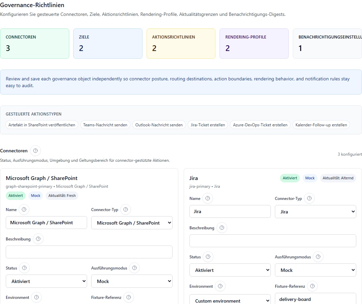Click the Kalender-Follow-up erstellen chip

(321, 125)
